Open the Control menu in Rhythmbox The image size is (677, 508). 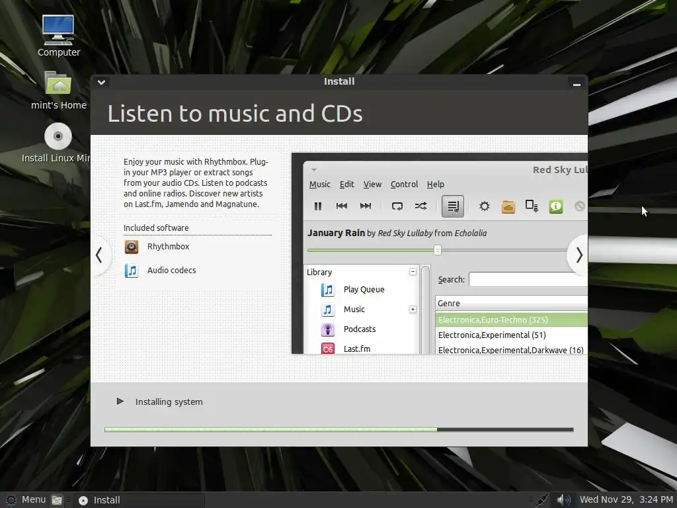pyautogui.click(x=404, y=185)
